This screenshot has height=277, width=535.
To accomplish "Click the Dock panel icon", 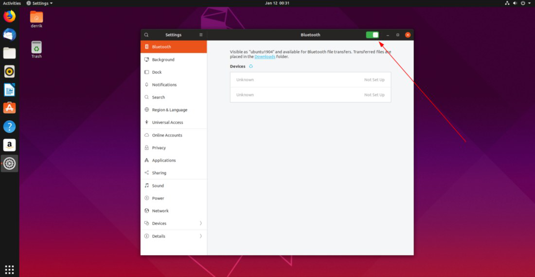I will coord(147,72).
